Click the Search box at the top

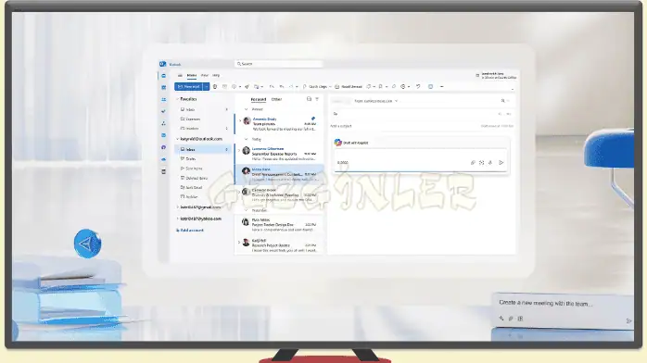(x=279, y=64)
